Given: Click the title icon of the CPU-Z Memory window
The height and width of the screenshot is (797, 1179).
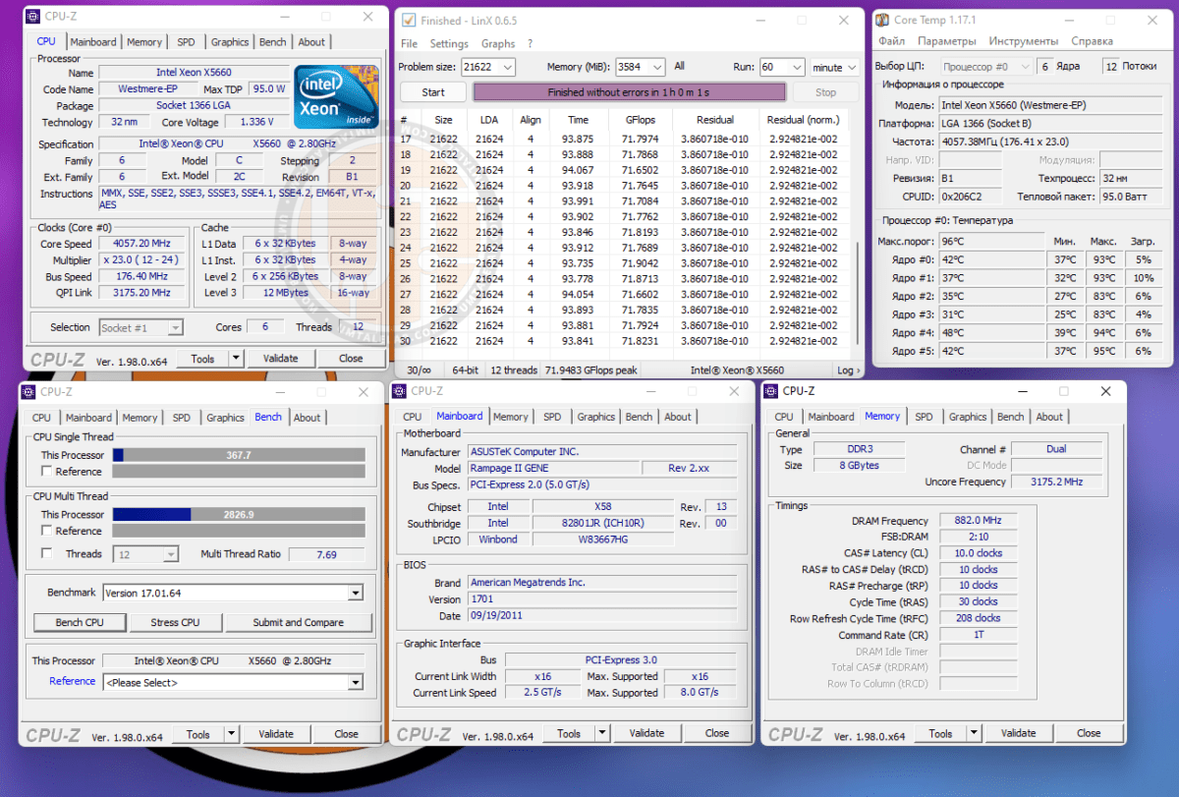Looking at the screenshot, I should tap(770, 391).
